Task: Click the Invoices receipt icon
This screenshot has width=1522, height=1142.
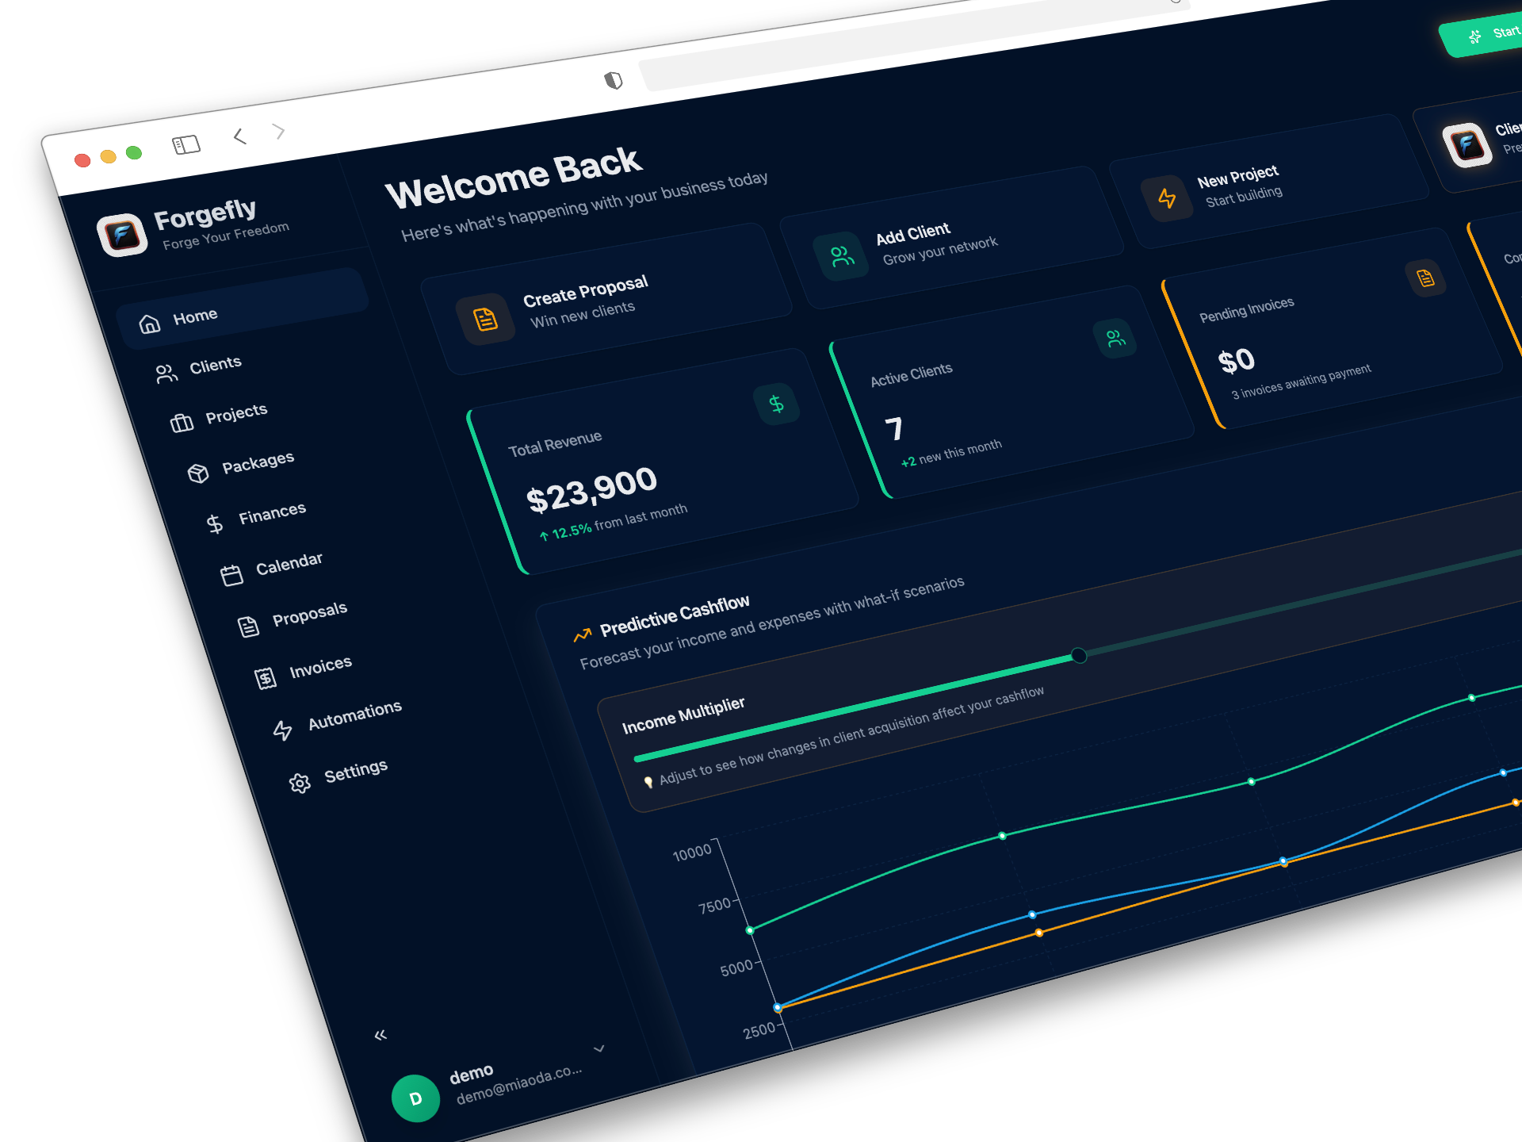Action: (265, 678)
